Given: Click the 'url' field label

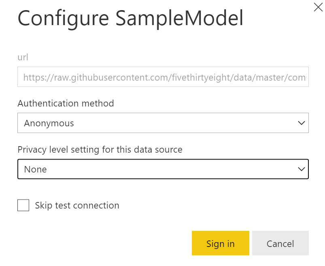Looking at the screenshot, I should 23,57.
